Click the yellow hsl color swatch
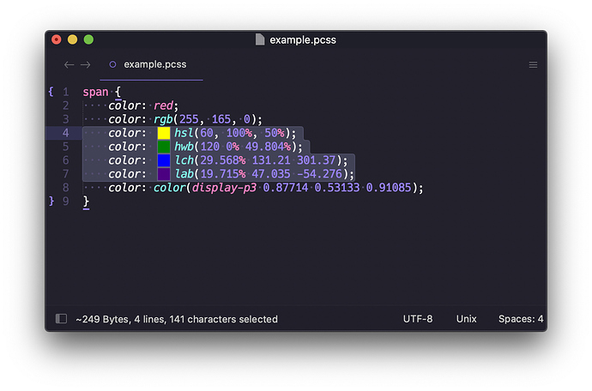Screen dimensions: 592x391 164,133
